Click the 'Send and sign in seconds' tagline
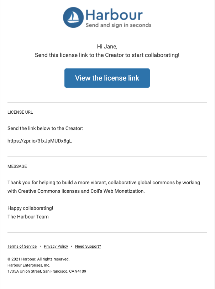The image size is (215, 289). pyautogui.click(x=119, y=25)
